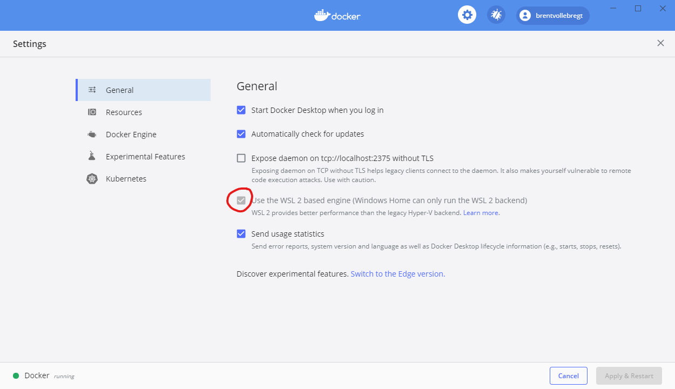675x389 pixels.
Task: Click the Settings title text
Action: coord(30,44)
